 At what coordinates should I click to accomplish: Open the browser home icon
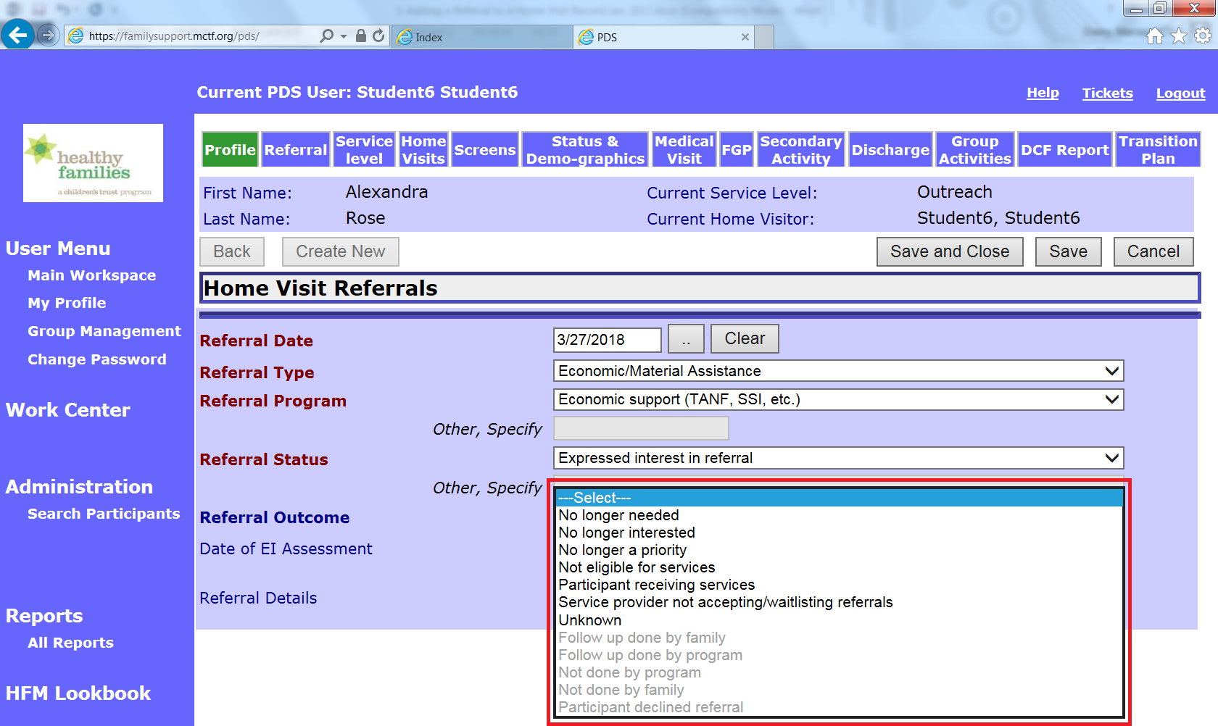(x=1155, y=36)
